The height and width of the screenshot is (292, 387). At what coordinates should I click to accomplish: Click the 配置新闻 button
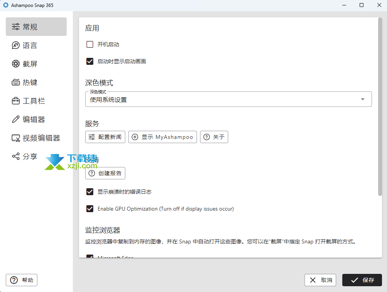pyautogui.click(x=105, y=137)
